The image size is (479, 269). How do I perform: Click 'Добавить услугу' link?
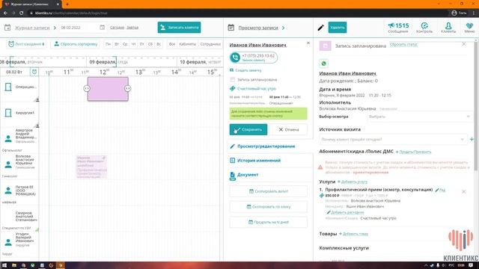(354, 182)
